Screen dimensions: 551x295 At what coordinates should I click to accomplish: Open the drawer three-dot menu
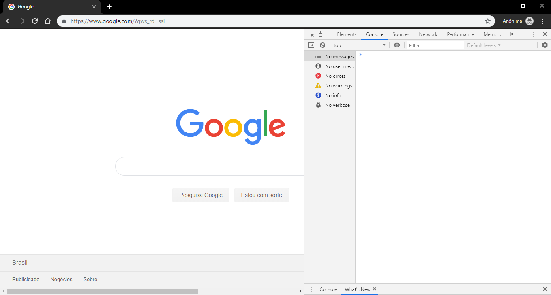point(311,289)
